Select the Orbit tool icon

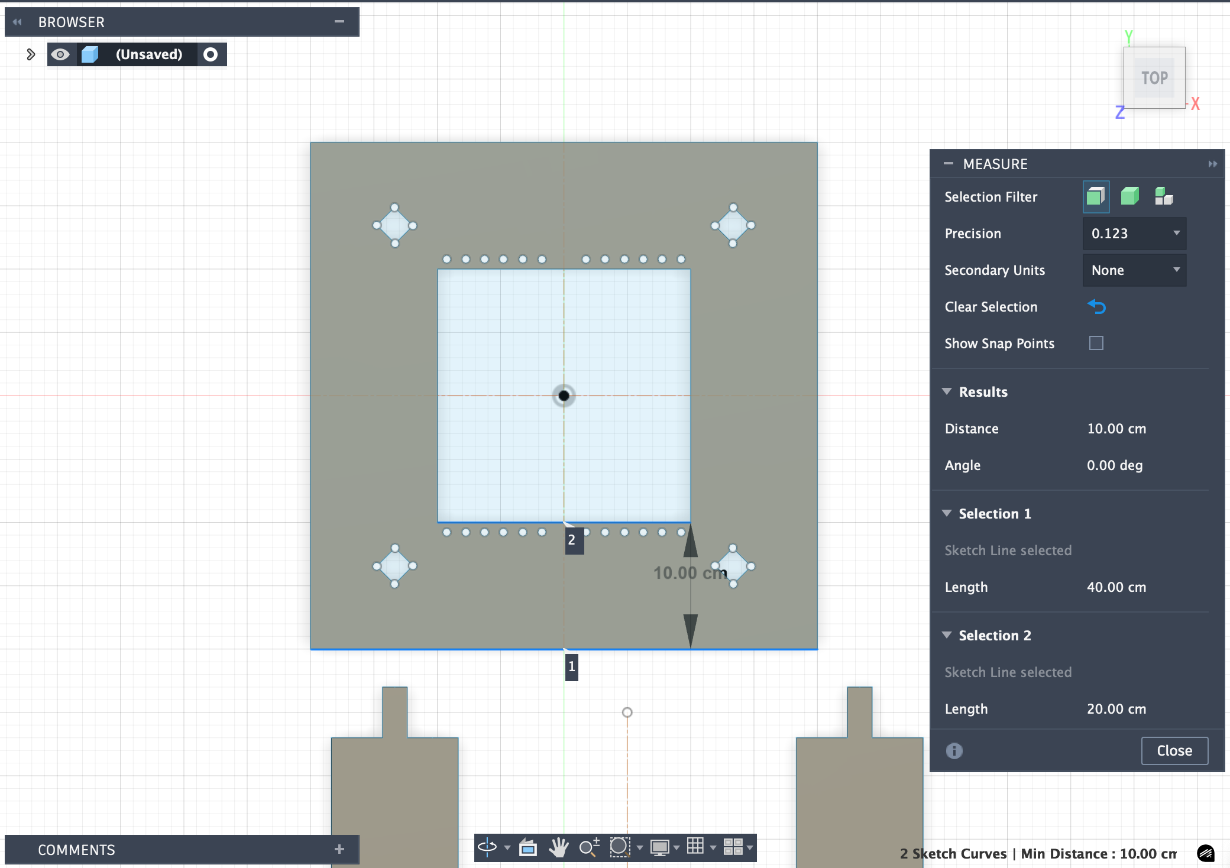pos(487,847)
